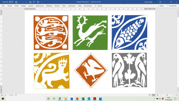179x101 pixels.
Task: Click the zoom in plus icon
Action: coord(174,95)
